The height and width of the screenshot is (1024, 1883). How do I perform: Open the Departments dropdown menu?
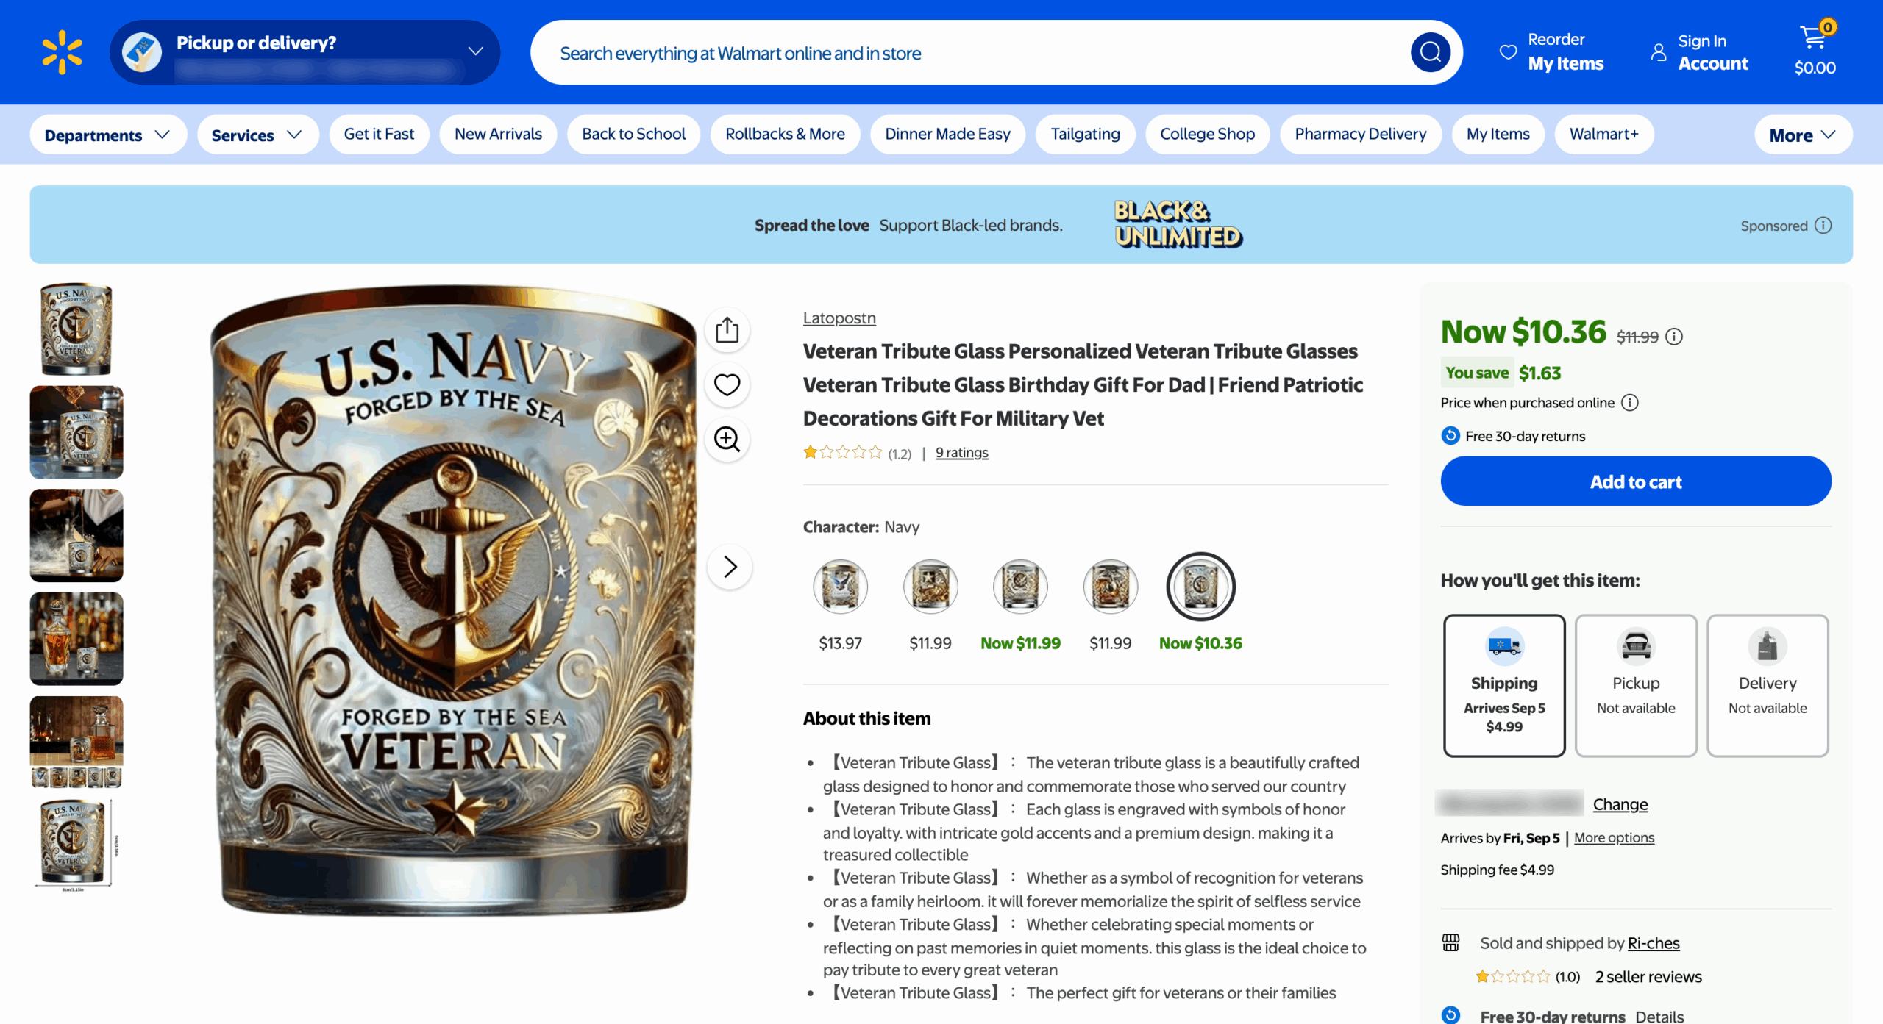[107, 135]
